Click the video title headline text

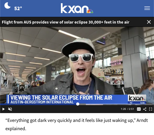tap(65, 22)
